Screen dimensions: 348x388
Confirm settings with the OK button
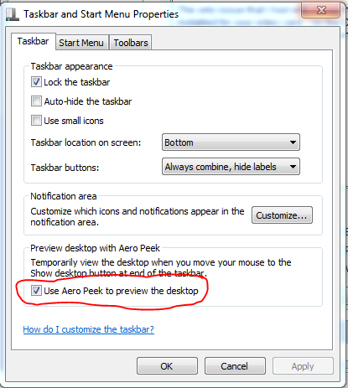[167, 366]
